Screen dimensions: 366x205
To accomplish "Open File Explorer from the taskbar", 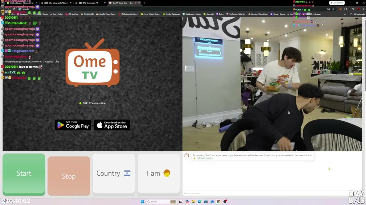I will pyautogui.click(x=193, y=202).
